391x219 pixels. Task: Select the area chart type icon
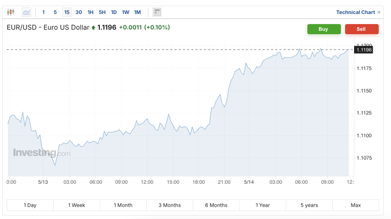tap(26, 12)
